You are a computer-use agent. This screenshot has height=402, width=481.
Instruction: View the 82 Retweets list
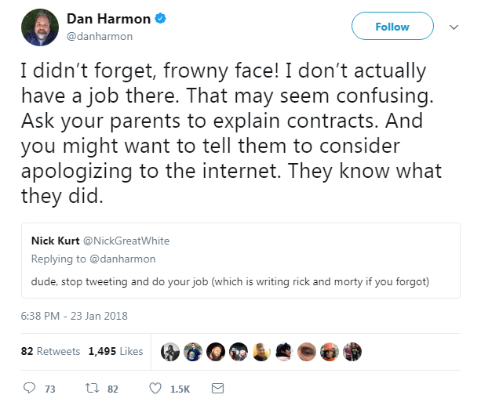click(x=51, y=351)
